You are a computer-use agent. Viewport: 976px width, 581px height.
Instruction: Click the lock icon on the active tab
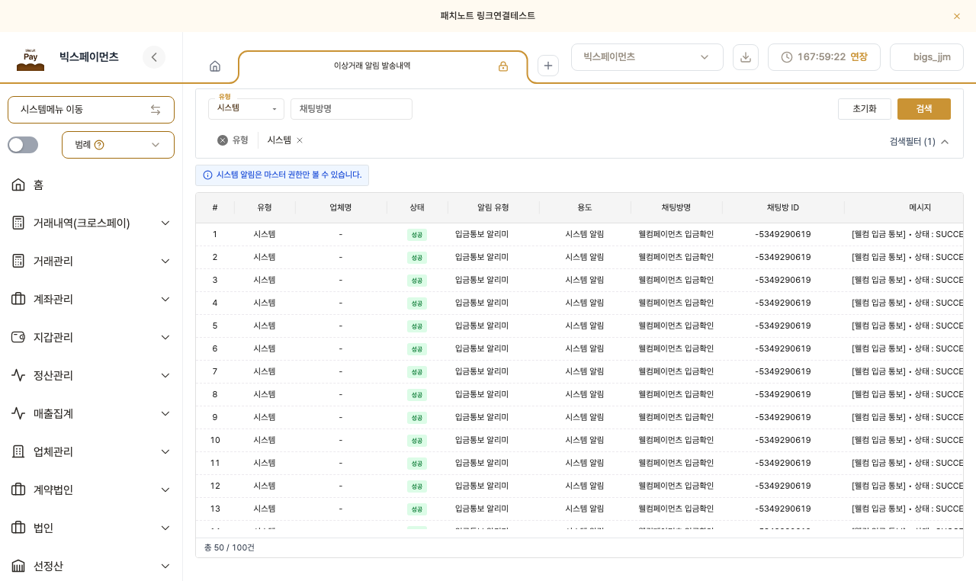tap(503, 66)
